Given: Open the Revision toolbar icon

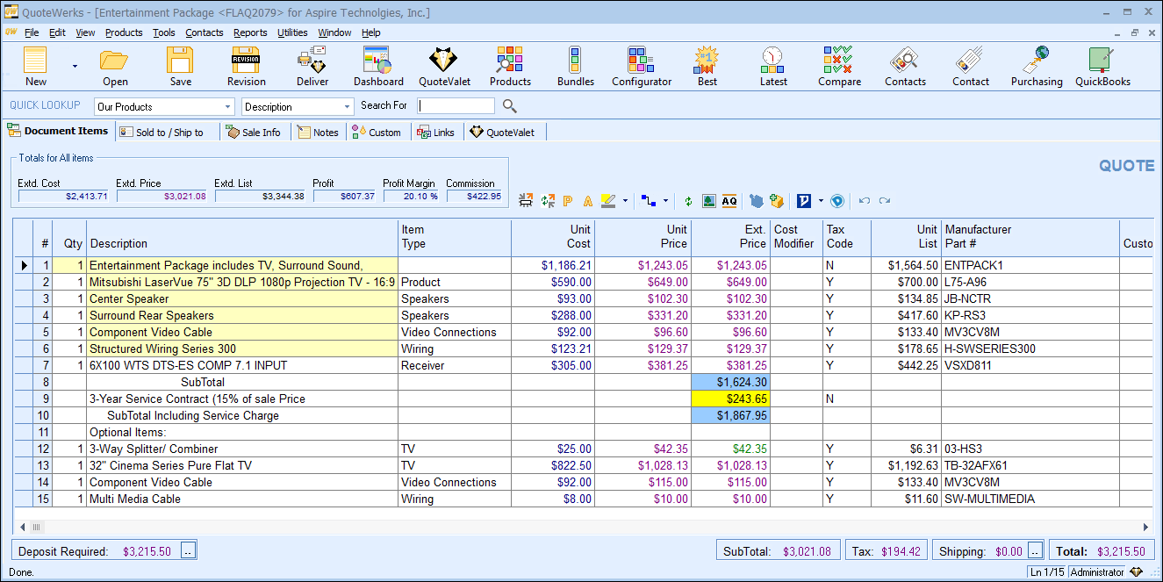Looking at the screenshot, I should coord(246,65).
